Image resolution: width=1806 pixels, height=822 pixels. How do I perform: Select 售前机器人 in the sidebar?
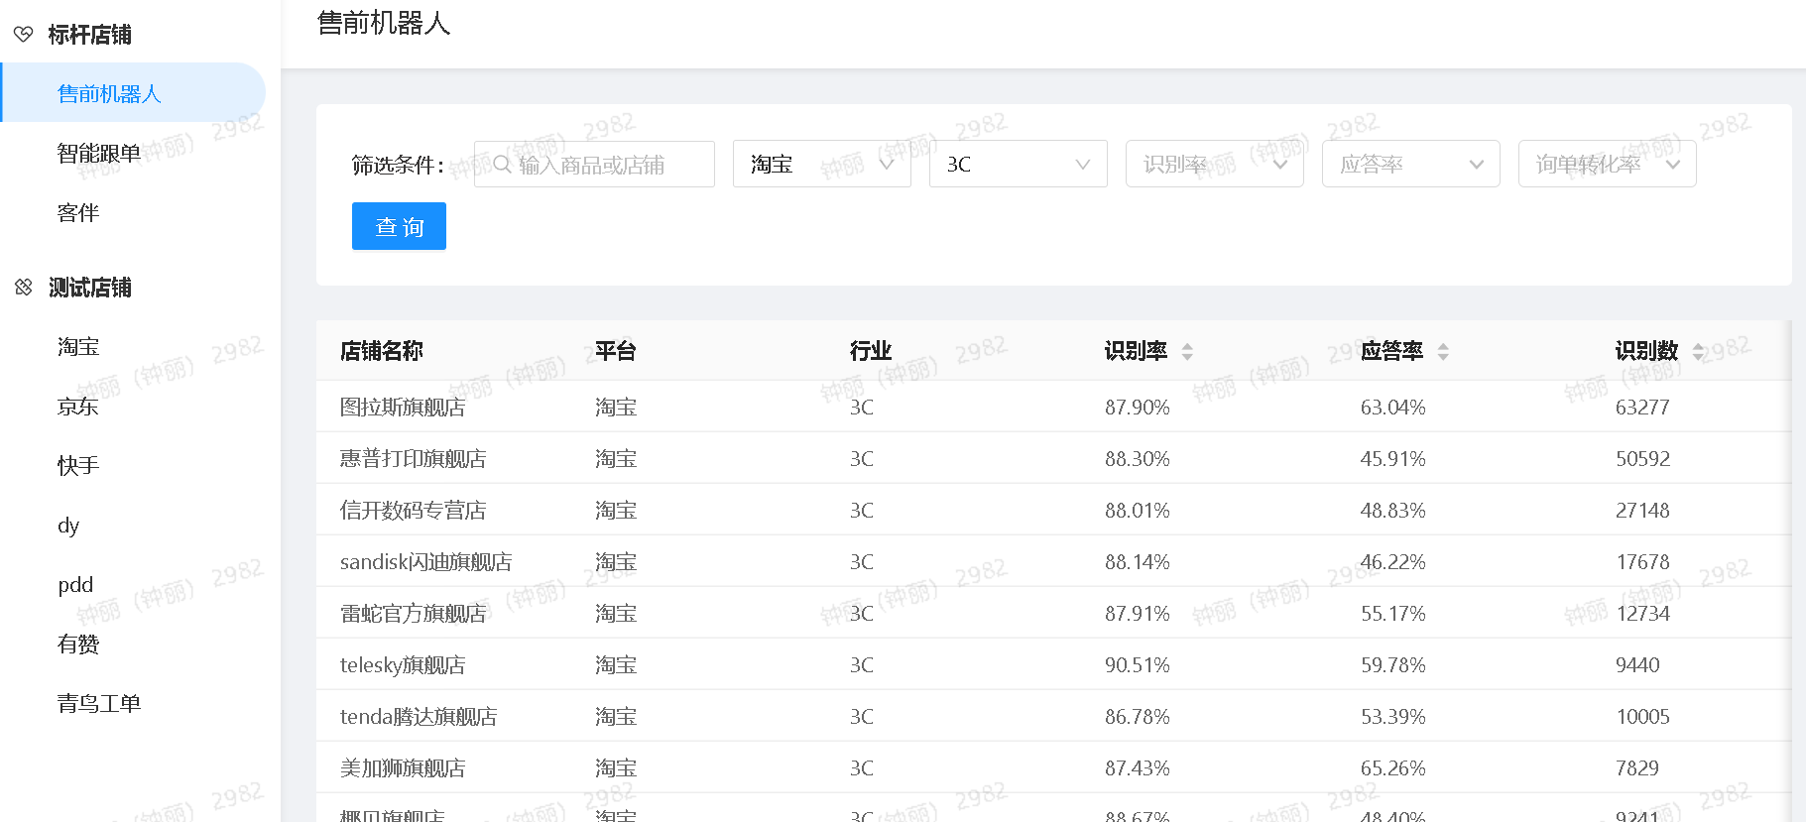[x=133, y=93]
